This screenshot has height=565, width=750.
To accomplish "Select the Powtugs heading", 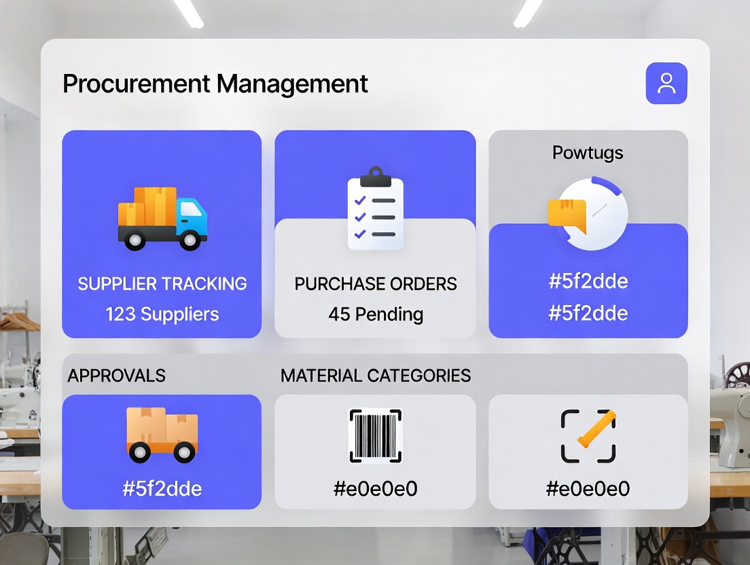I will coord(588,152).
